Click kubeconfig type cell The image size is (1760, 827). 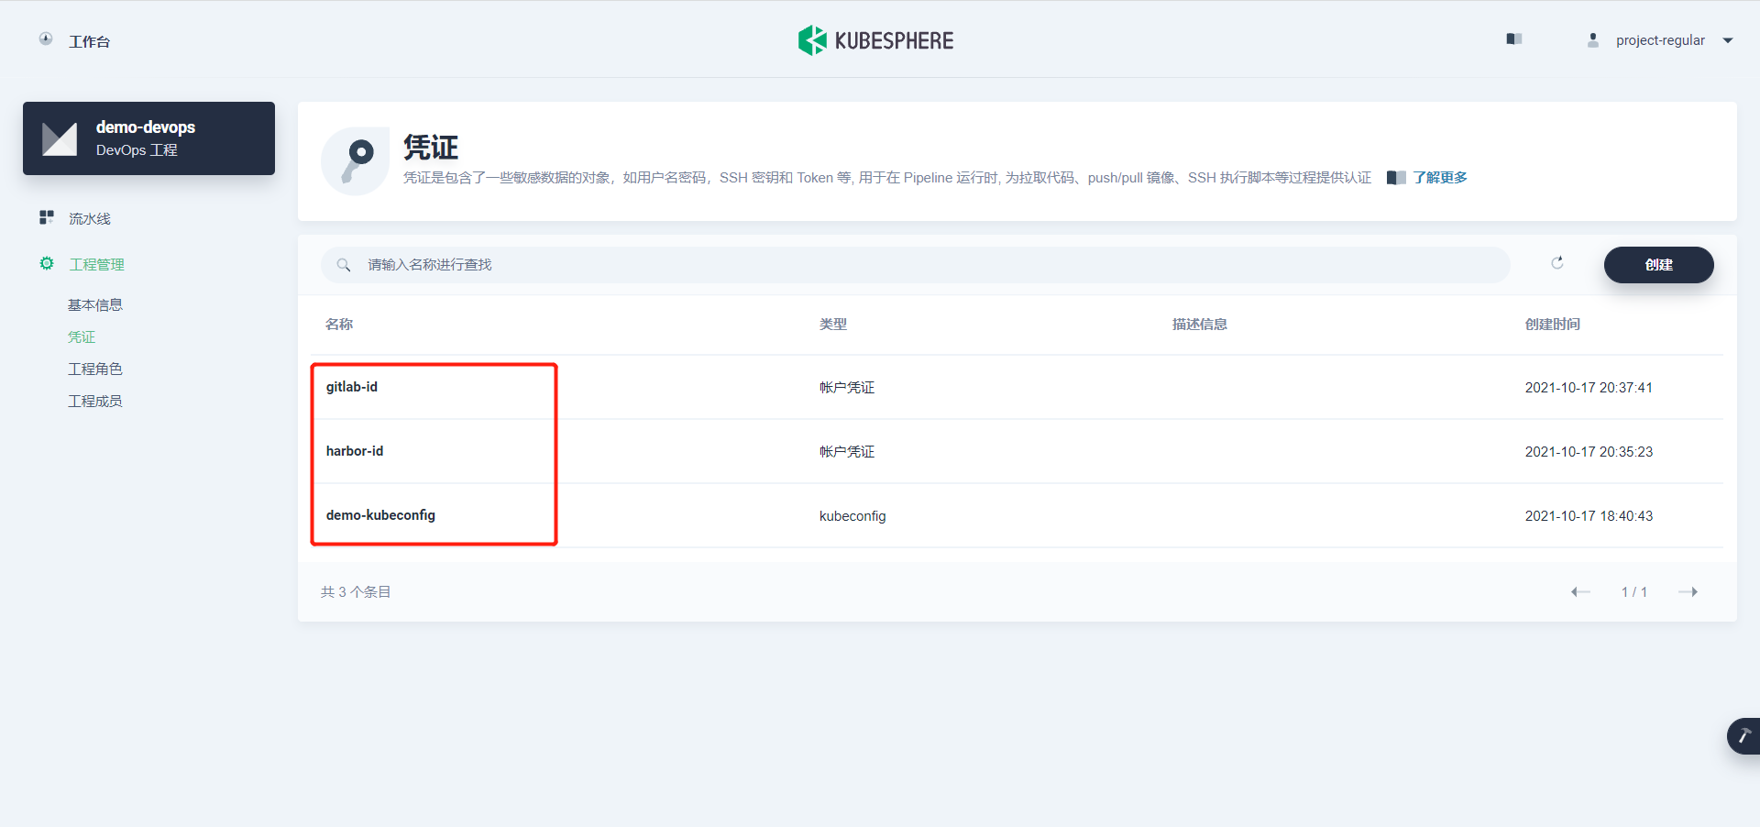tap(852, 516)
